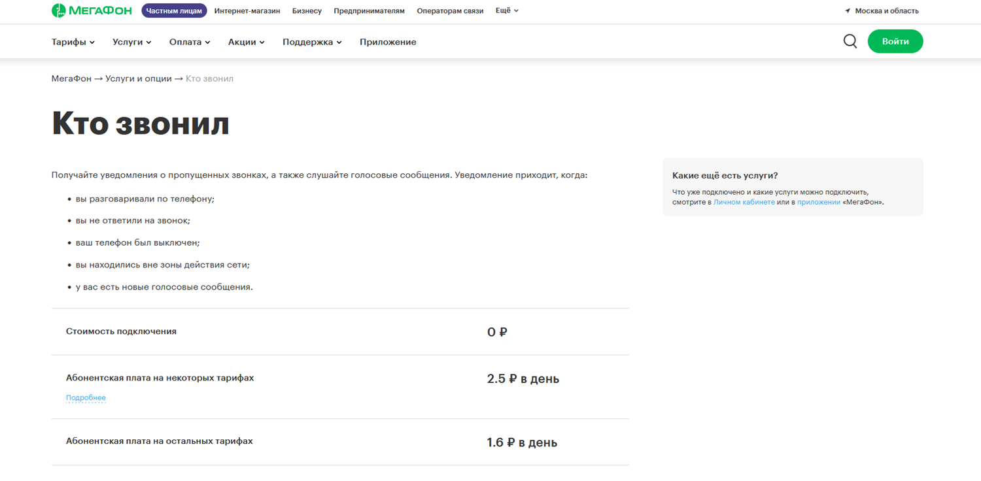Viewport: 981px width, 481px height.
Task: Click the Кто звонил breadcrumb text
Action: (209, 78)
